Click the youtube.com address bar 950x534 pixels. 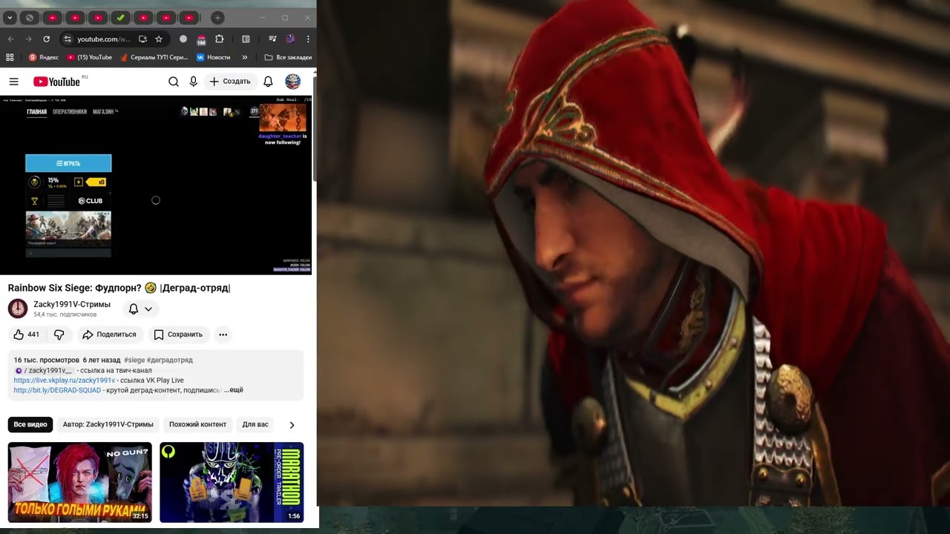[104, 39]
